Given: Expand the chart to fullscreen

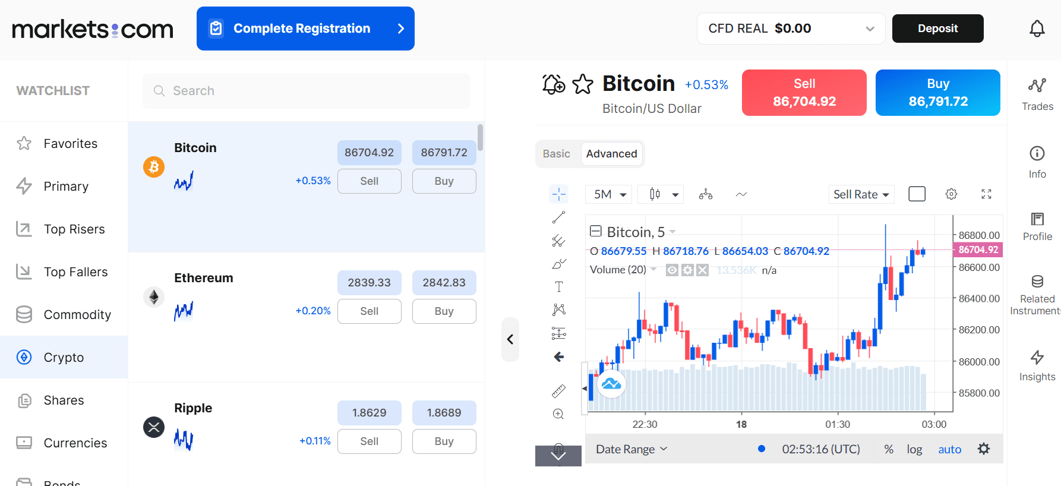Looking at the screenshot, I should [x=986, y=194].
